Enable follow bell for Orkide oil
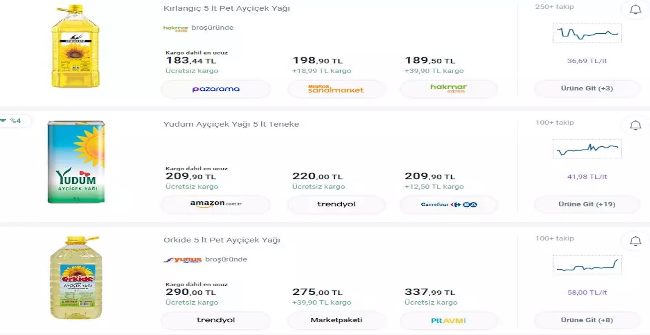This screenshot has width=650, height=335. click(635, 241)
